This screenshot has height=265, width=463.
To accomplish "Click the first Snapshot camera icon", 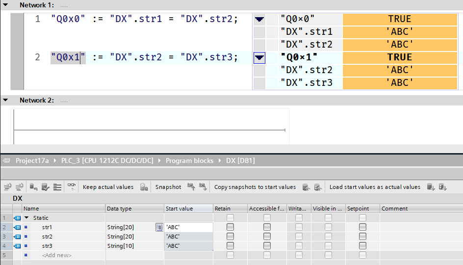I will tap(191, 187).
